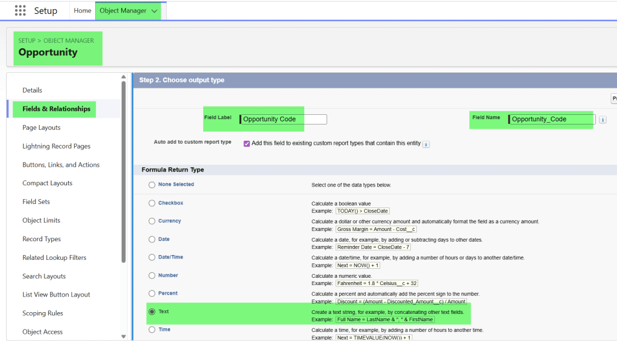Viewport: 617px width, 341px height.
Task: Open Related Lookup Filters in the sidebar
Action: [x=54, y=258]
